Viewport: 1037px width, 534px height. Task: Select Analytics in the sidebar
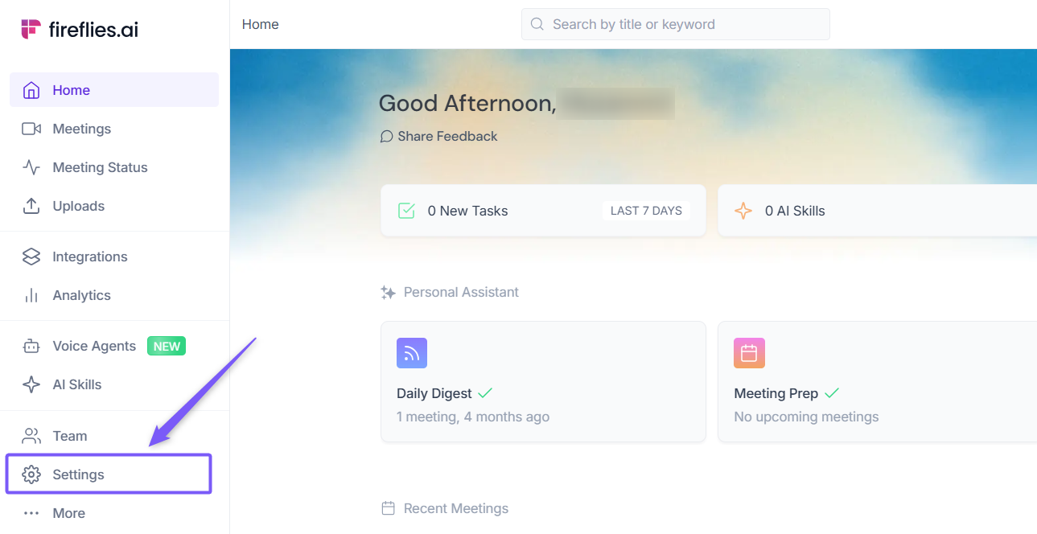[x=114, y=295]
